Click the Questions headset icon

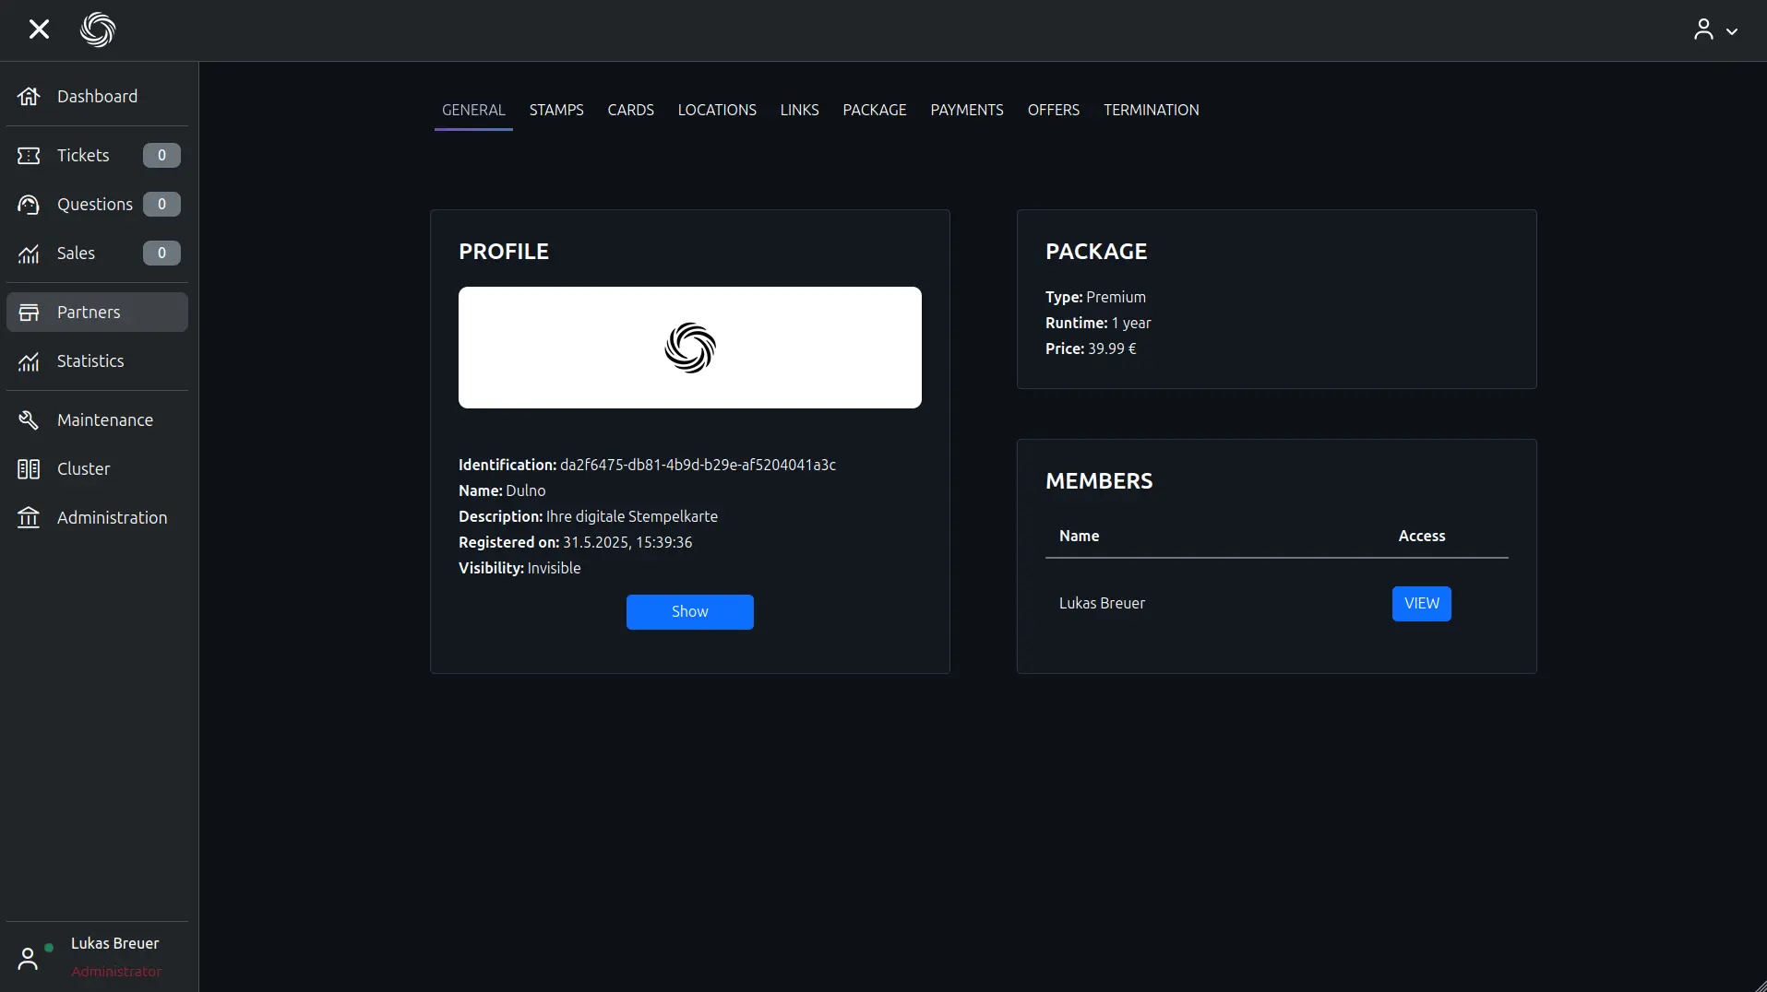[29, 205]
